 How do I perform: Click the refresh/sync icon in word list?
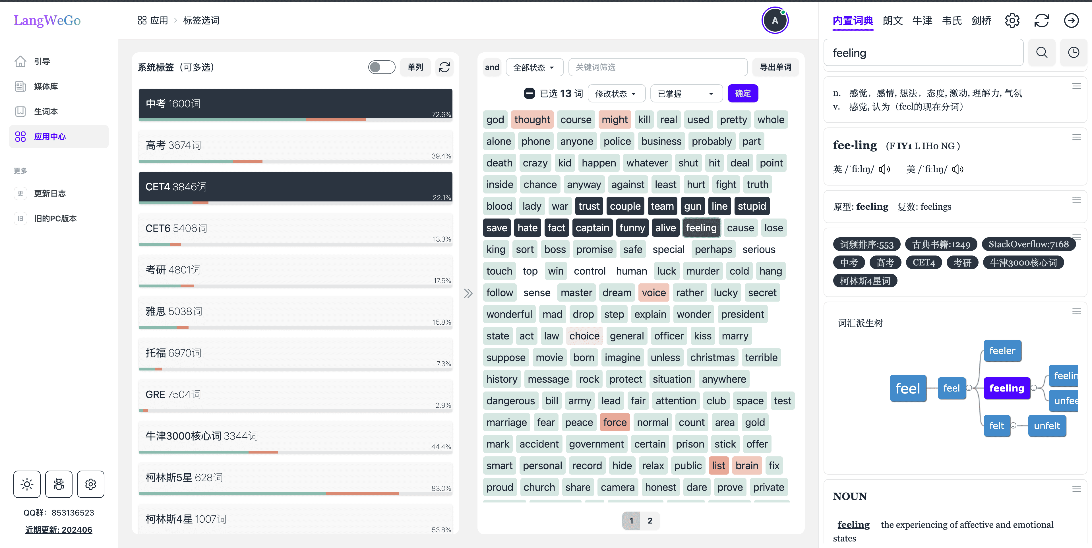[x=444, y=67]
